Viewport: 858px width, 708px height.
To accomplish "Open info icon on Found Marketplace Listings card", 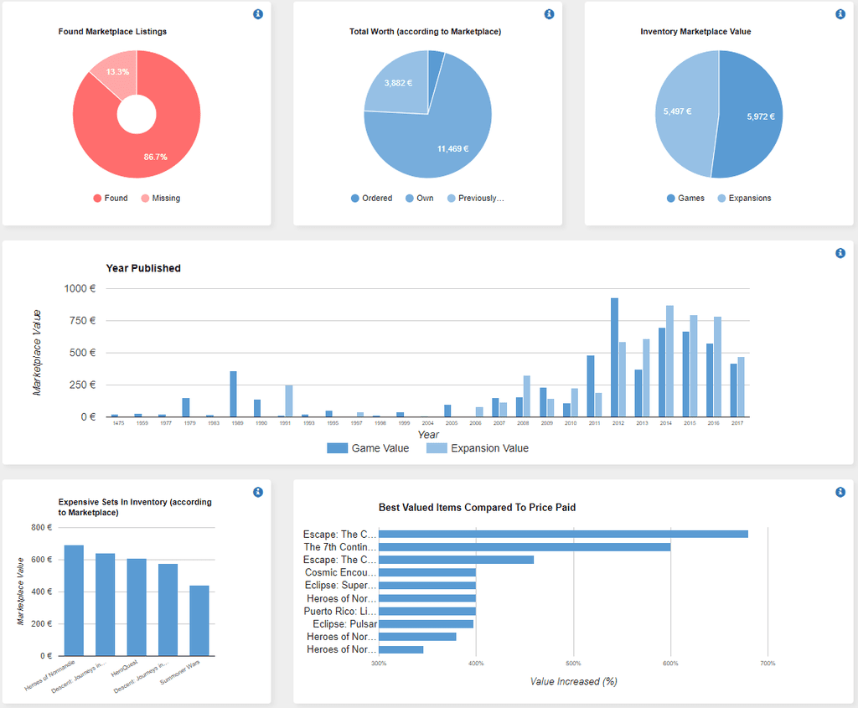I will 258,14.
